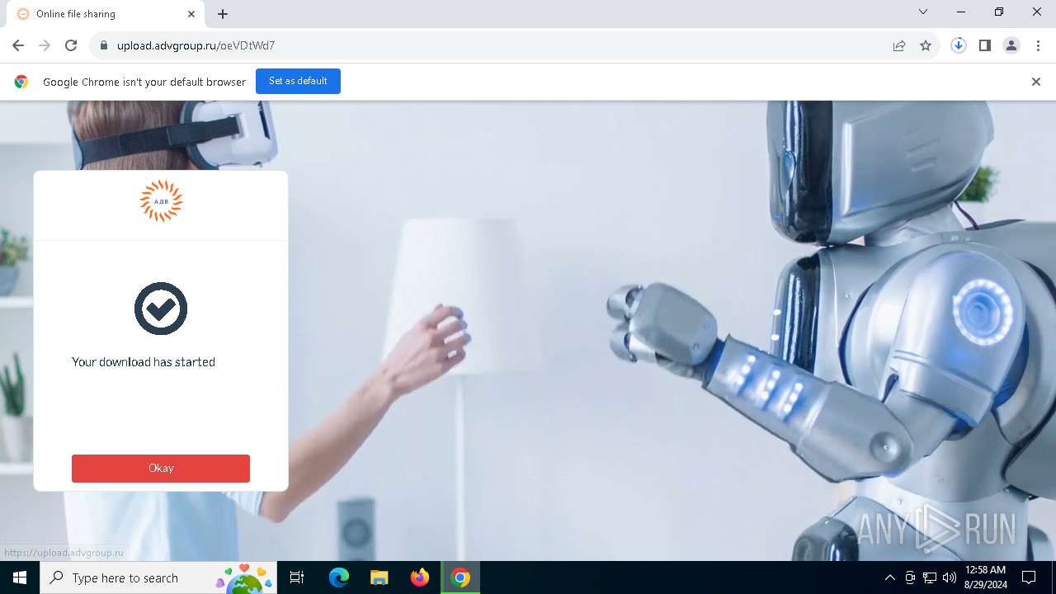This screenshot has width=1056, height=594.
Task: Open the tab search chevron
Action: point(923,12)
